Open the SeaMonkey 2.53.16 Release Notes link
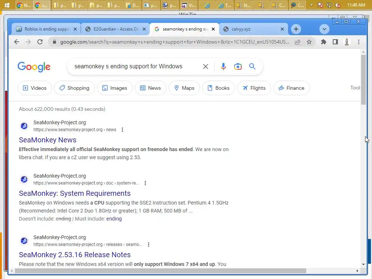This screenshot has height=279, width=372. click(75, 255)
